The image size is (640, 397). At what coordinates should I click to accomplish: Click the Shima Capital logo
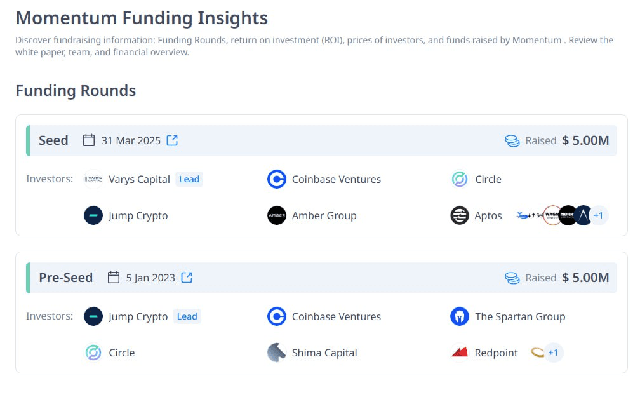coord(277,353)
